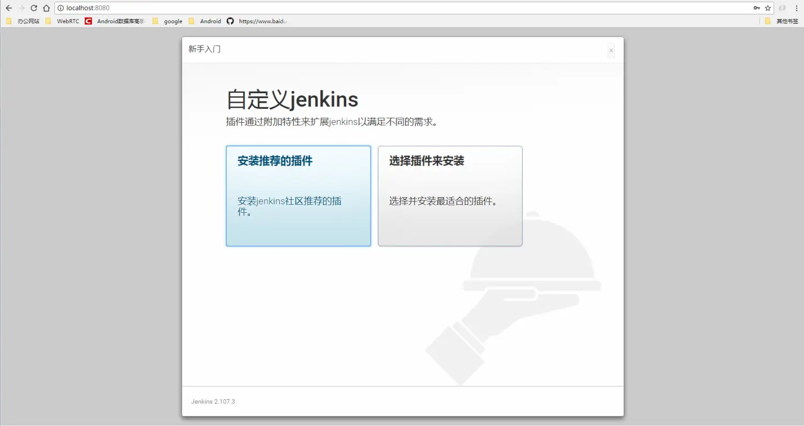The width and height of the screenshot is (804, 426).
Task: Bookmark this page with star icon
Action: (x=768, y=8)
